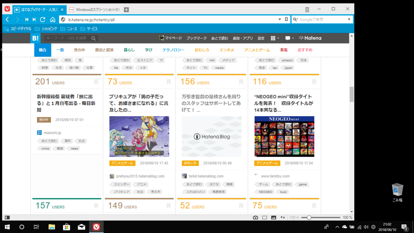Open the ショッピング bookmark folder

(46, 29)
